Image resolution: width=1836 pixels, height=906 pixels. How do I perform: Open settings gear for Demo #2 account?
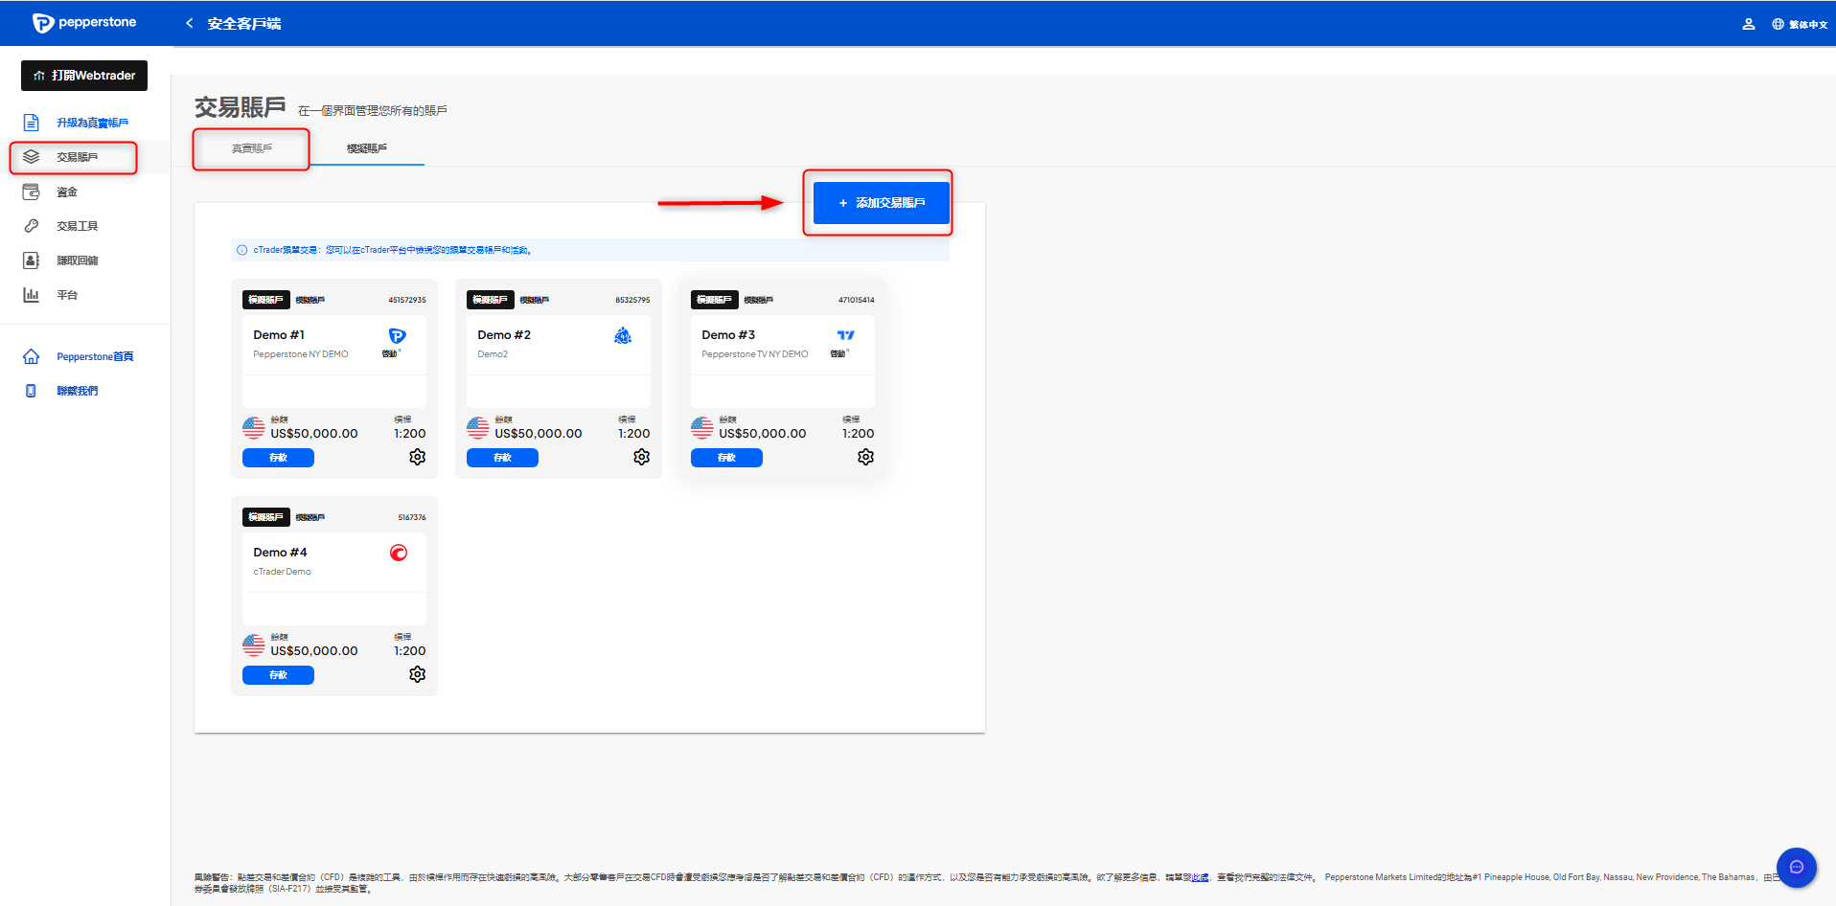(641, 458)
